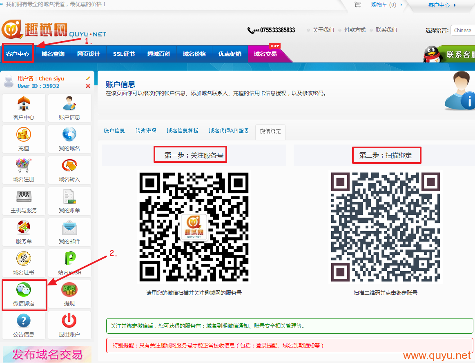Switch to the 账户信息 tab
The image size is (475, 363).
click(114, 131)
